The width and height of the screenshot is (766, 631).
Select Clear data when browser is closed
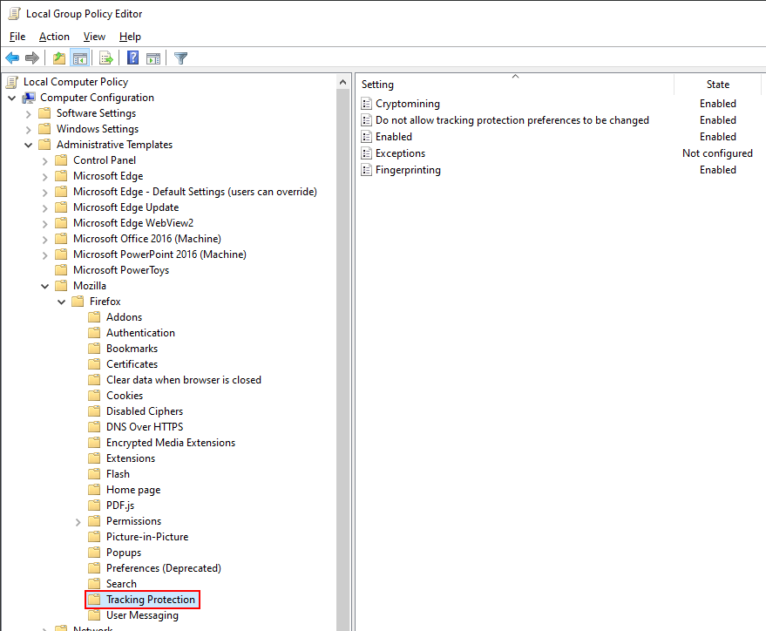pos(184,380)
